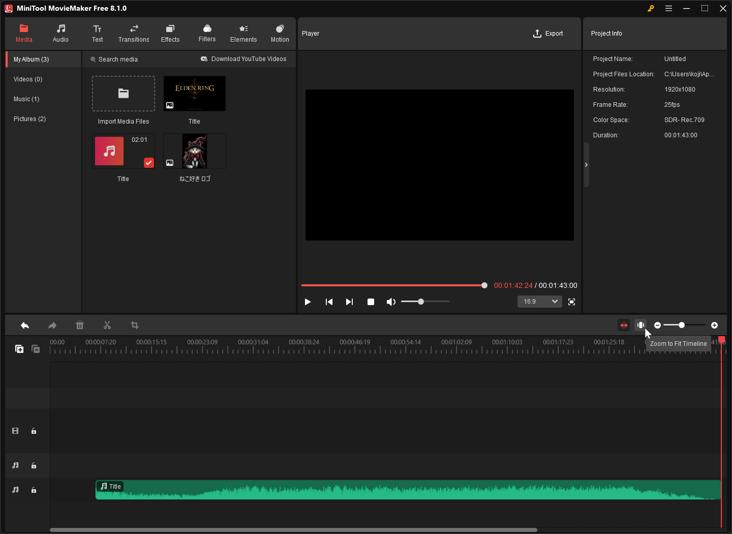This screenshot has height=534, width=732.
Task: Enter full screen preview
Action: click(571, 302)
